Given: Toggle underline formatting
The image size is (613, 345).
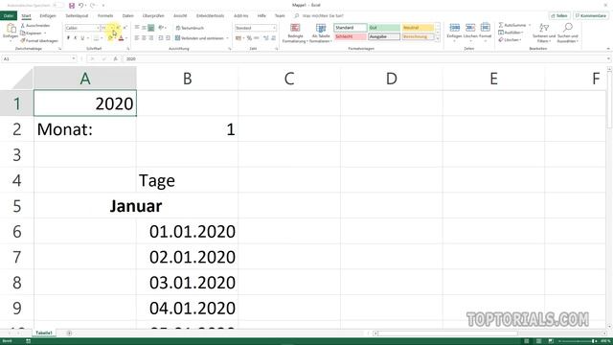Looking at the screenshot, I should coord(82,38).
